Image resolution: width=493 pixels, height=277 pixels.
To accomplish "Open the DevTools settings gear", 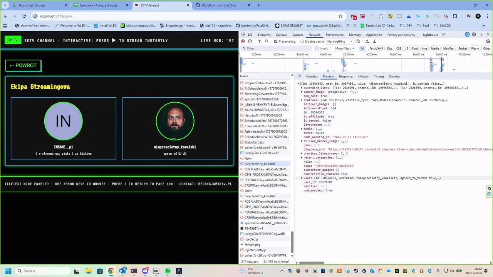I will pos(474,35).
